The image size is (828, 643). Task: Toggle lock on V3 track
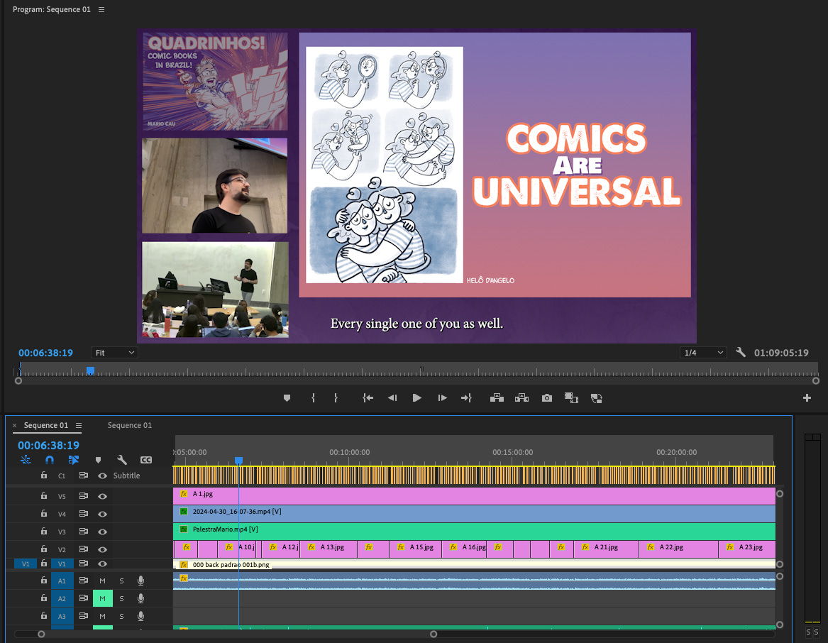tap(44, 532)
